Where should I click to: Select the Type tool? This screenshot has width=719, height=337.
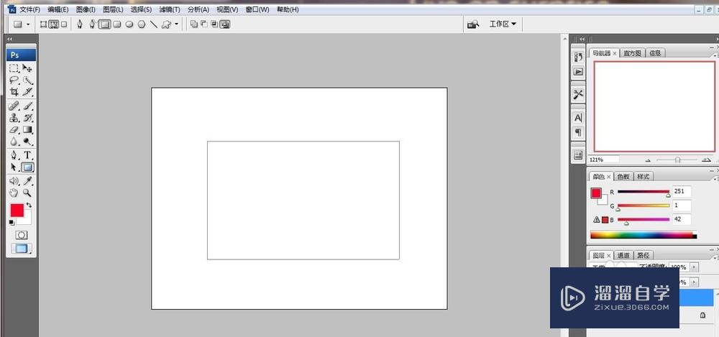click(27, 155)
